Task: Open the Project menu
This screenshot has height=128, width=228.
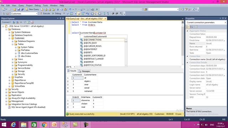Action: (x=29, y=6)
